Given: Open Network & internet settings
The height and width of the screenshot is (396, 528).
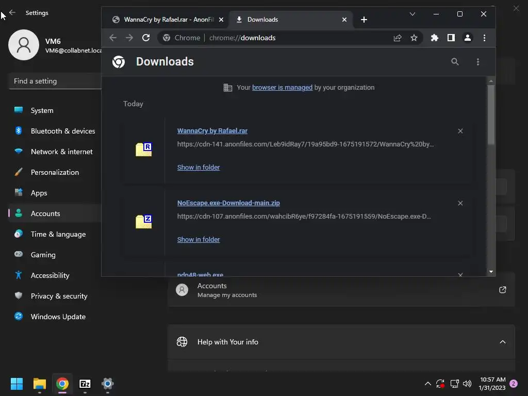Looking at the screenshot, I should point(55,152).
